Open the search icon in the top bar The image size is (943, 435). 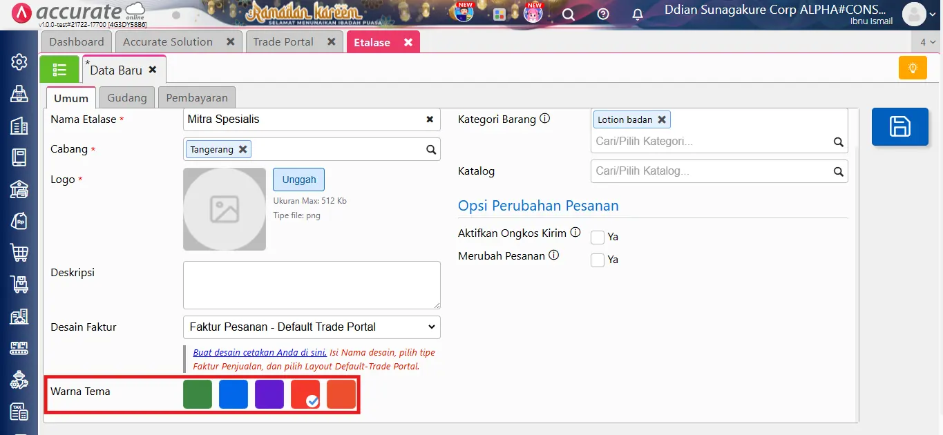(567, 14)
